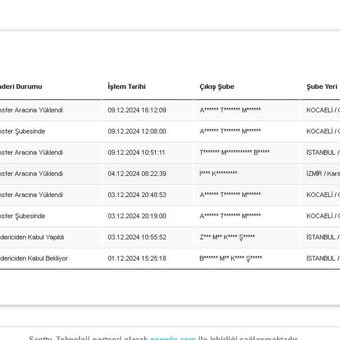Viewport: 340px width, 340px height.
Task: Click İSTANBUL location in the 15:25:18 row
Action: click(x=323, y=259)
